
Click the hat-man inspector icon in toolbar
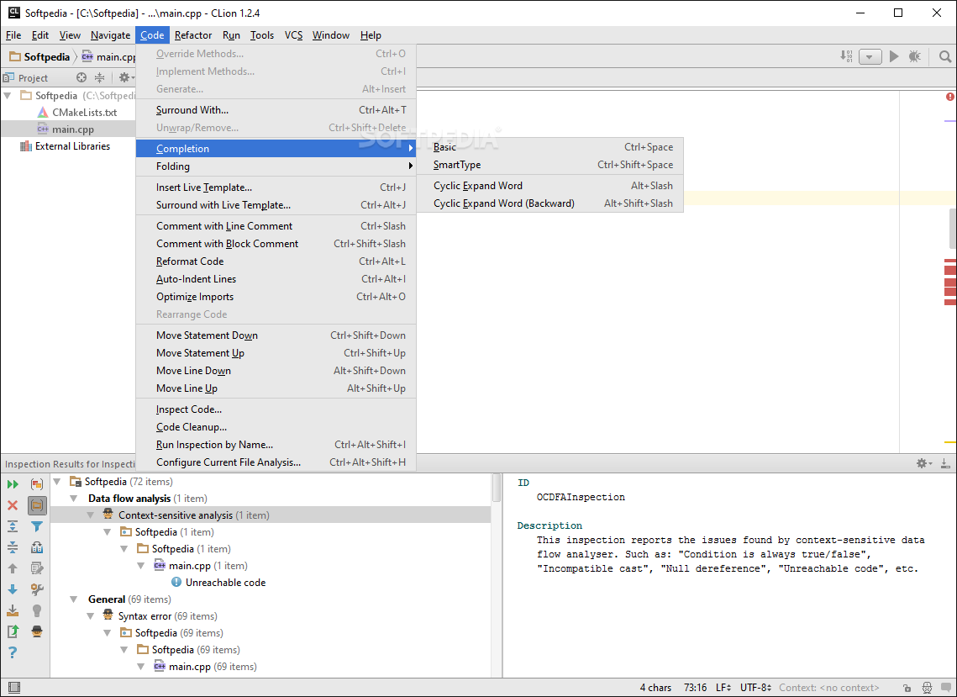click(37, 631)
